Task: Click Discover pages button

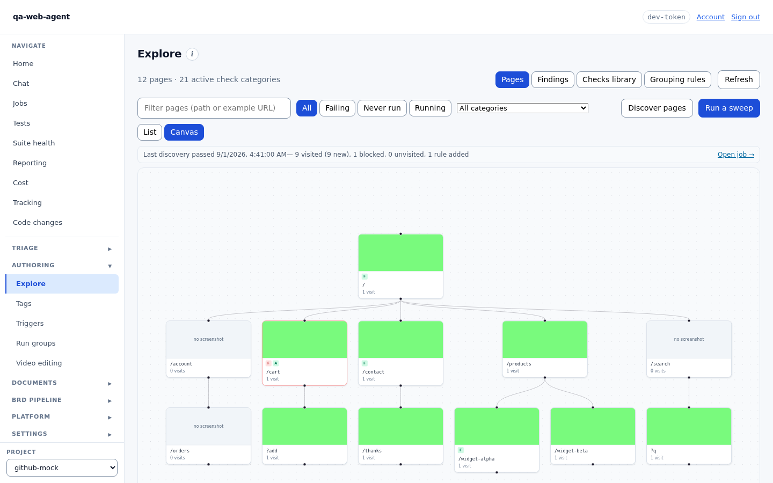Action: (x=657, y=108)
